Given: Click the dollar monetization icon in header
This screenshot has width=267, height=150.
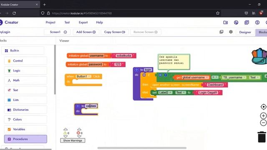Looking at the screenshot, I should point(257,22).
